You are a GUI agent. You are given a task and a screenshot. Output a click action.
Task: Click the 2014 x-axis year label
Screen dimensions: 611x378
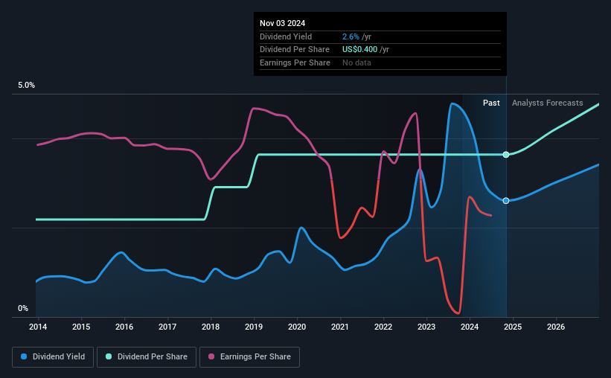coord(38,327)
